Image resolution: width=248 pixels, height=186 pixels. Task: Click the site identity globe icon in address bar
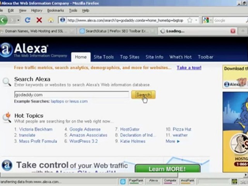tap(63, 20)
